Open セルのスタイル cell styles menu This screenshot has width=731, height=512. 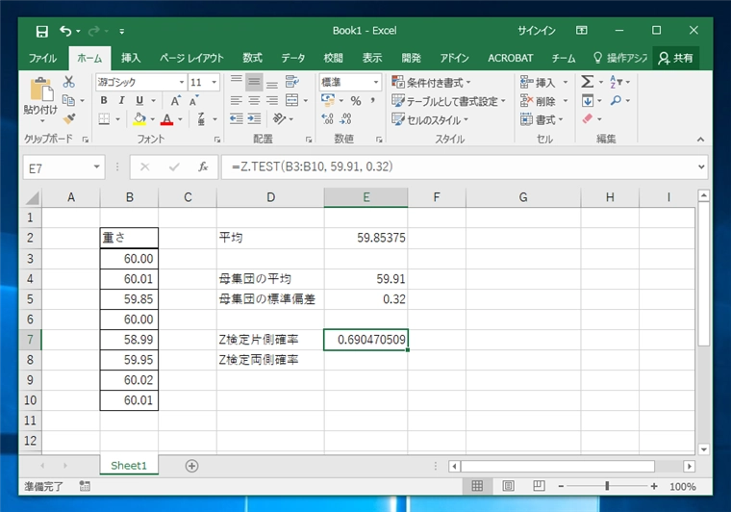click(x=430, y=120)
